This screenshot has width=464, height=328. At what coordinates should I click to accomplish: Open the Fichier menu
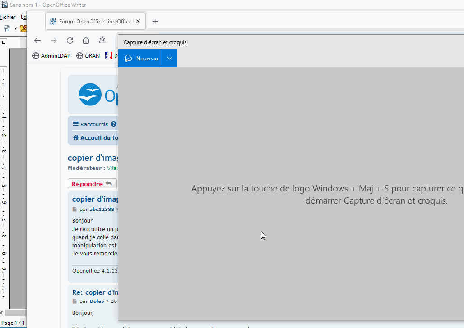pos(8,17)
